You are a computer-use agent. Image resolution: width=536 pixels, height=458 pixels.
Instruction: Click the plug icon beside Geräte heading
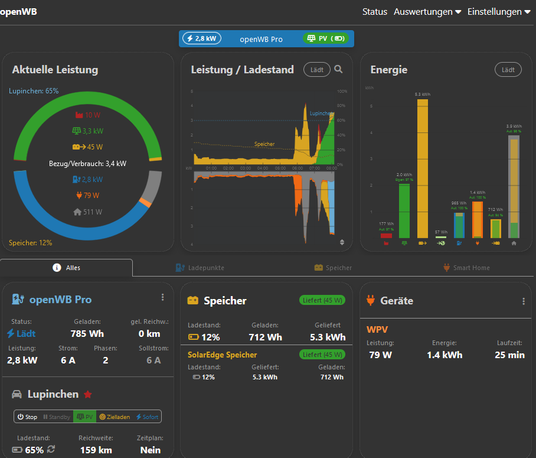[x=371, y=300]
